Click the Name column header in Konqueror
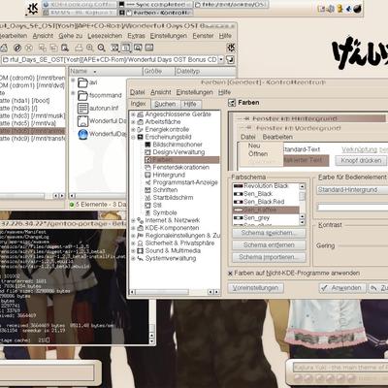The height and width of the screenshot is (388, 388). tap(106, 71)
